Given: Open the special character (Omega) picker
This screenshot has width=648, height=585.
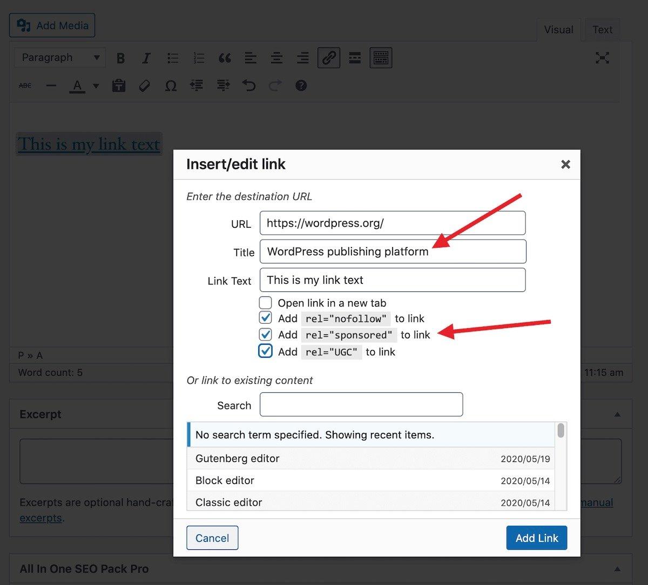Looking at the screenshot, I should tap(171, 85).
